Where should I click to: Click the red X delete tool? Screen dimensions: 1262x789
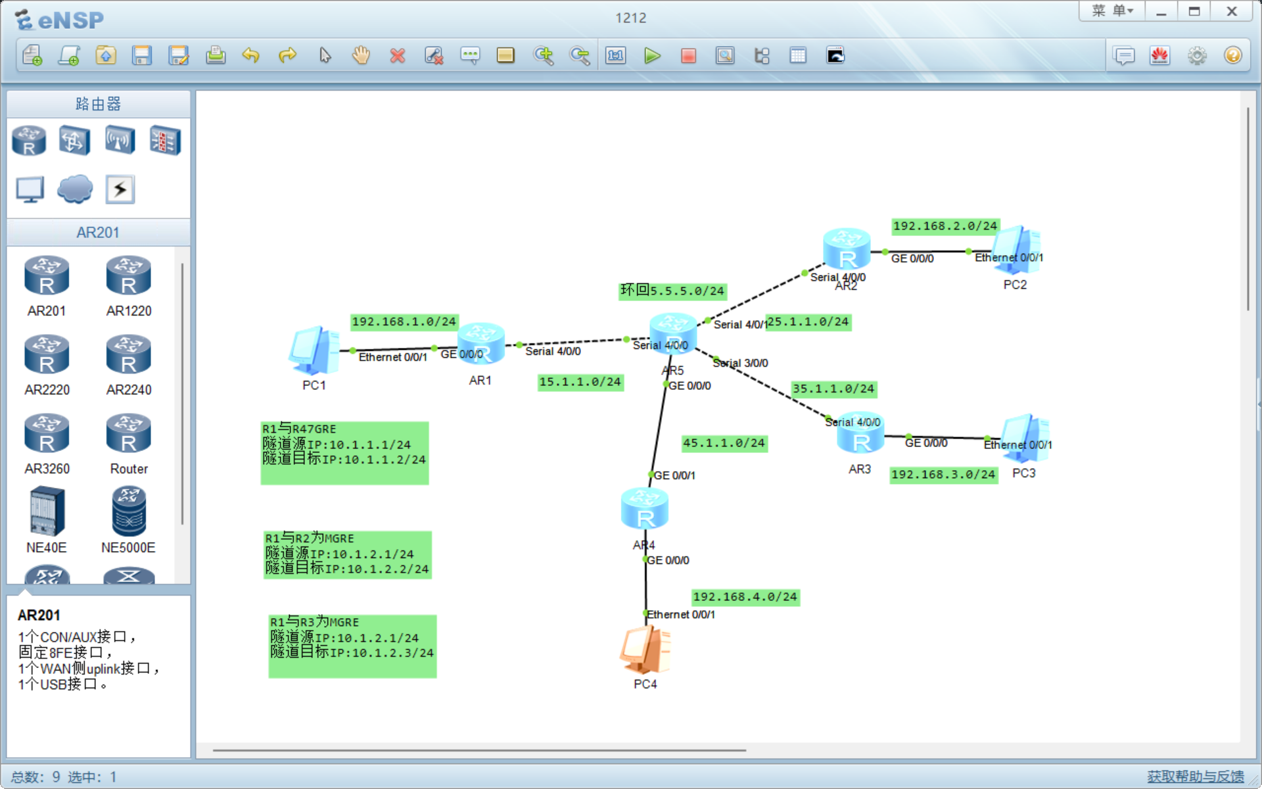tap(397, 55)
